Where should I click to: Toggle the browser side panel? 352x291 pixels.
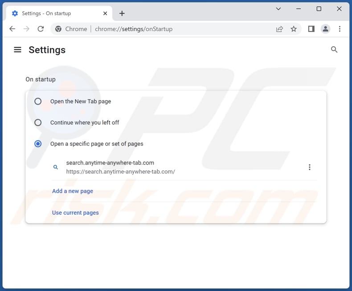point(311,29)
